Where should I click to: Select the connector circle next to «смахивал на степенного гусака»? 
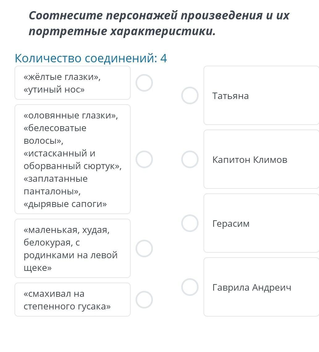click(x=144, y=300)
